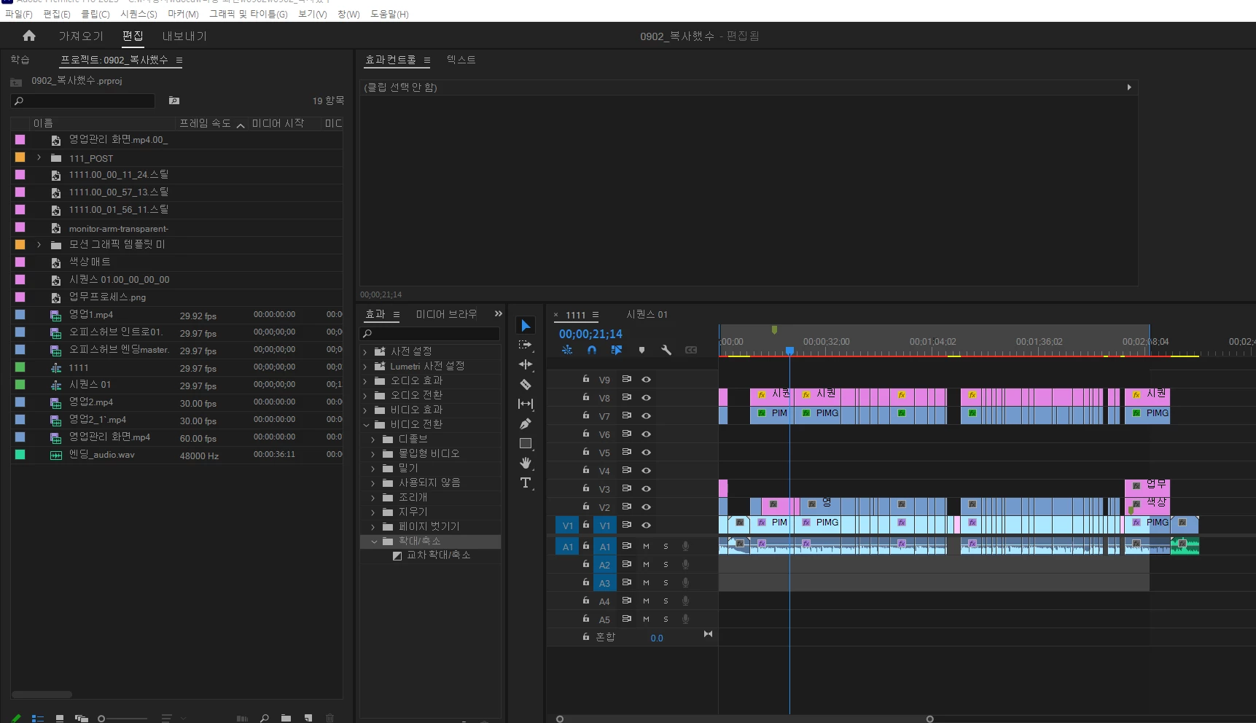The width and height of the screenshot is (1256, 723).
Task: Create a new bin in project panel
Action: [286, 719]
